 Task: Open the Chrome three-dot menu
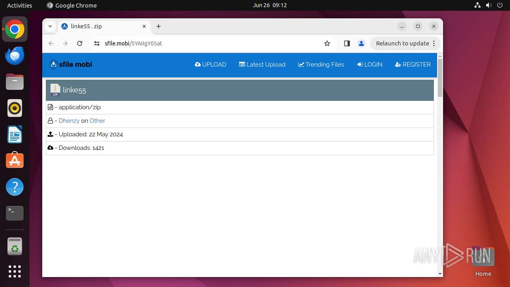(434, 43)
